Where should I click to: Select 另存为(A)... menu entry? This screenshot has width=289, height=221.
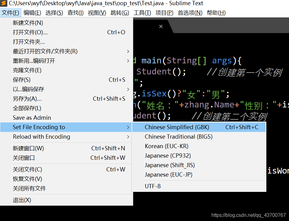click(66, 99)
